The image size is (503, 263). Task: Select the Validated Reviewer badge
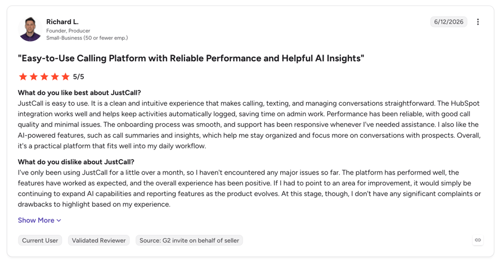point(99,241)
